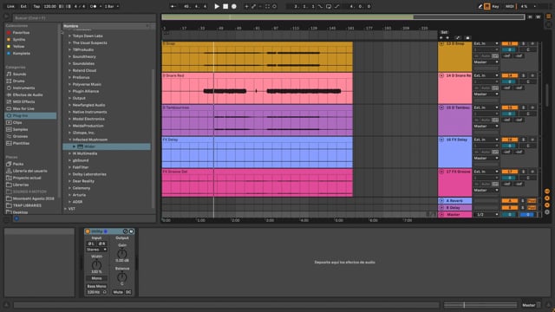Click the Utility Width knob
This screenshot has width=555, height=312.
click(x=96, y=265)
